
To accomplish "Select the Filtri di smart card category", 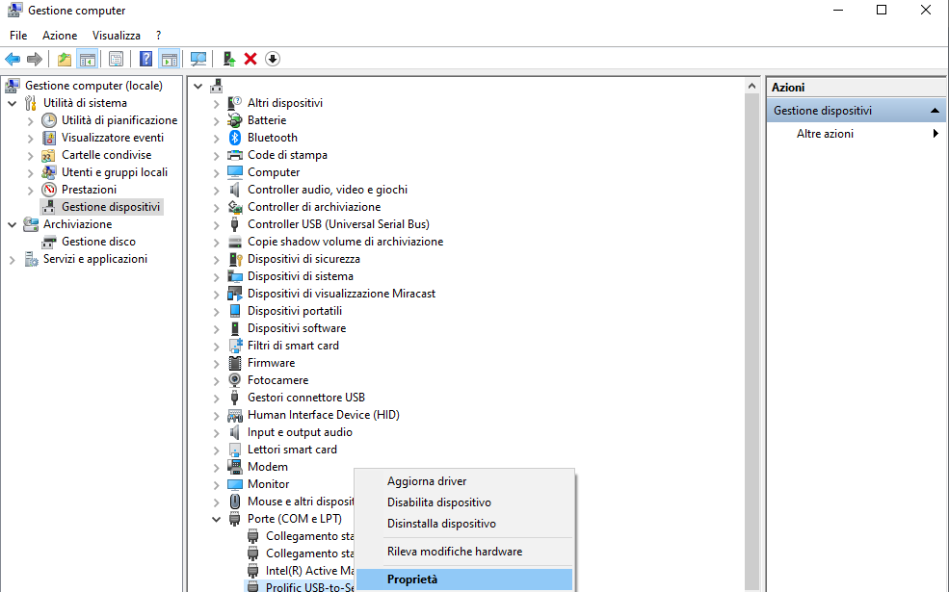I will point(293,346).
